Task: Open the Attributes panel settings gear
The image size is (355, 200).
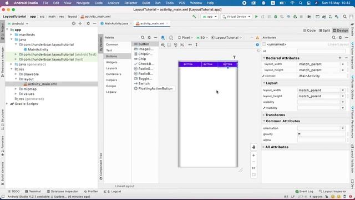Action: pyautogui.click(x=340, y=38)
